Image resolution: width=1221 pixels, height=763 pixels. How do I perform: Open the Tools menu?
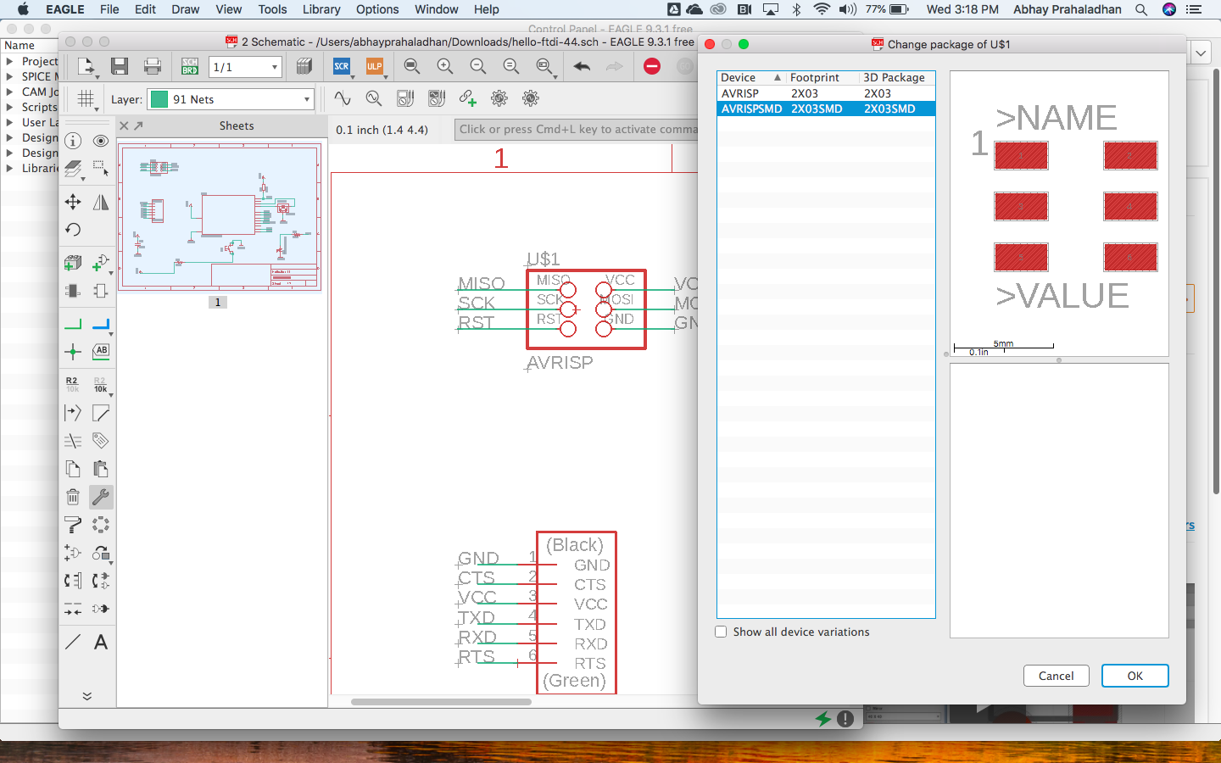click(272, 9)
